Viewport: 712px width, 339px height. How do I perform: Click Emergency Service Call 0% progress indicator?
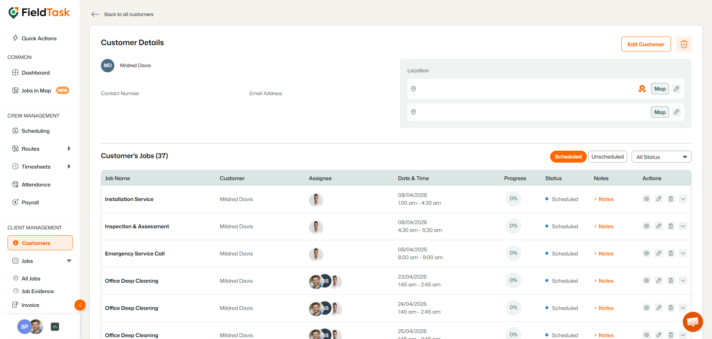pyautogui.click(x=514, y=253)
